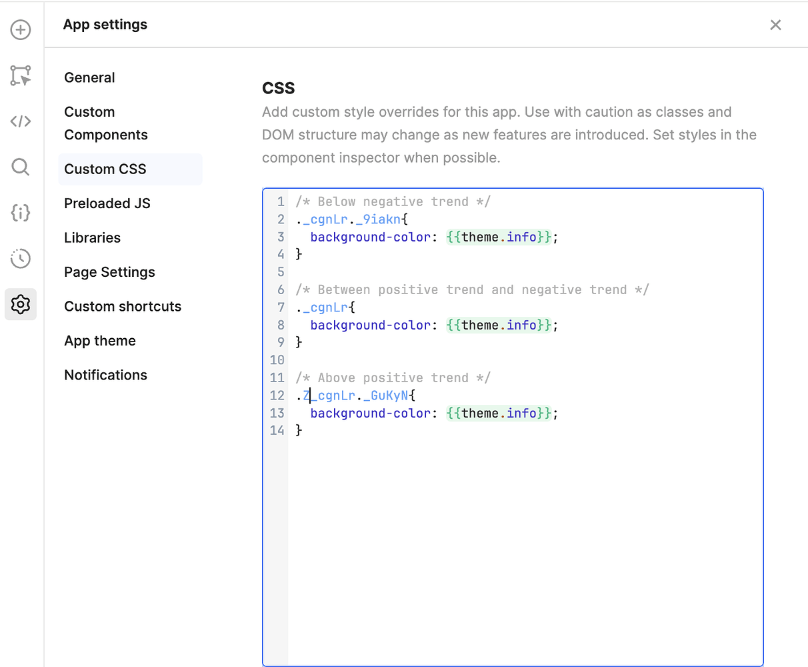Click the closing brace on line 4
Screen dimensions: 808x667
[299, 254]
